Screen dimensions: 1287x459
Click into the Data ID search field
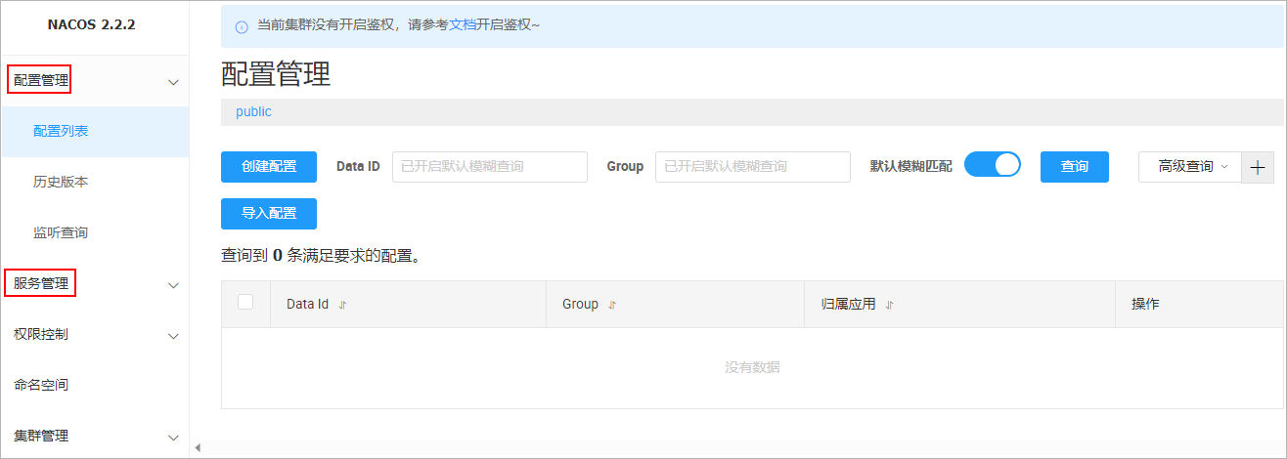coord(489,167)
